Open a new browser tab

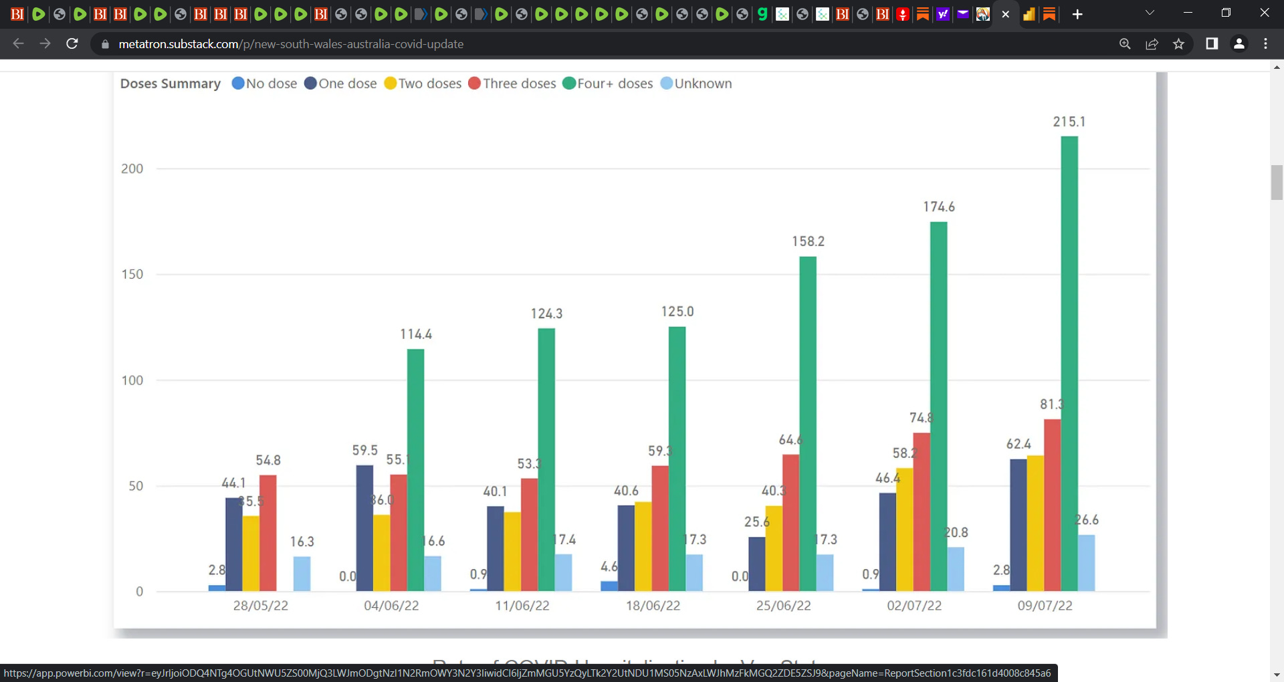1077,14
